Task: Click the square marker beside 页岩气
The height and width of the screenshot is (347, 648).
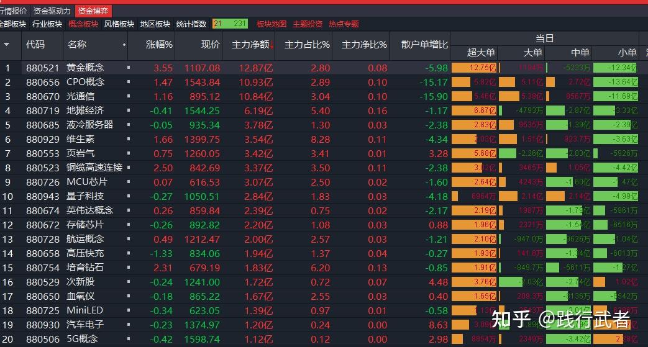Action: pyautogui.click(x=129, y=153)
